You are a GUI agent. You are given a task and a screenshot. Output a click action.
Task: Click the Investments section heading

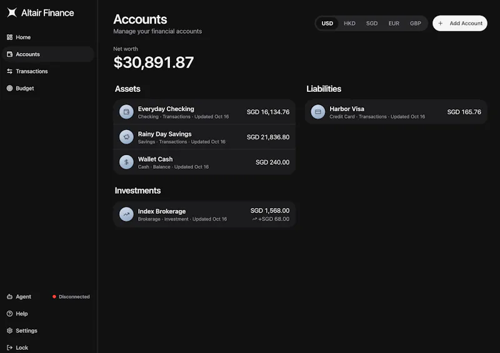coord(137,191)
